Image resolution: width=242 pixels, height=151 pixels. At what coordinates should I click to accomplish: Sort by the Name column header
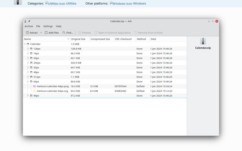pyautogui.click(x=47, y=39)
